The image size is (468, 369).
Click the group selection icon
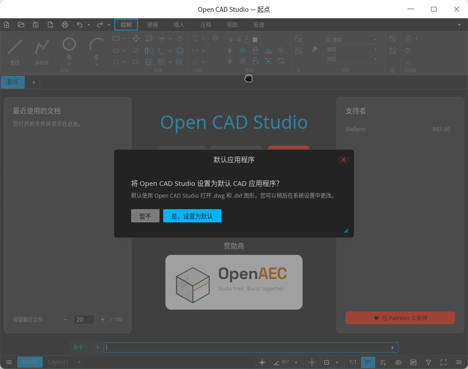click(x=393, y=38)
